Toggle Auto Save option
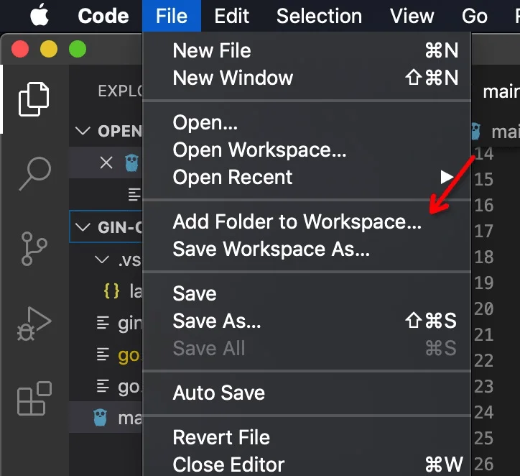 tap(307, 393)
